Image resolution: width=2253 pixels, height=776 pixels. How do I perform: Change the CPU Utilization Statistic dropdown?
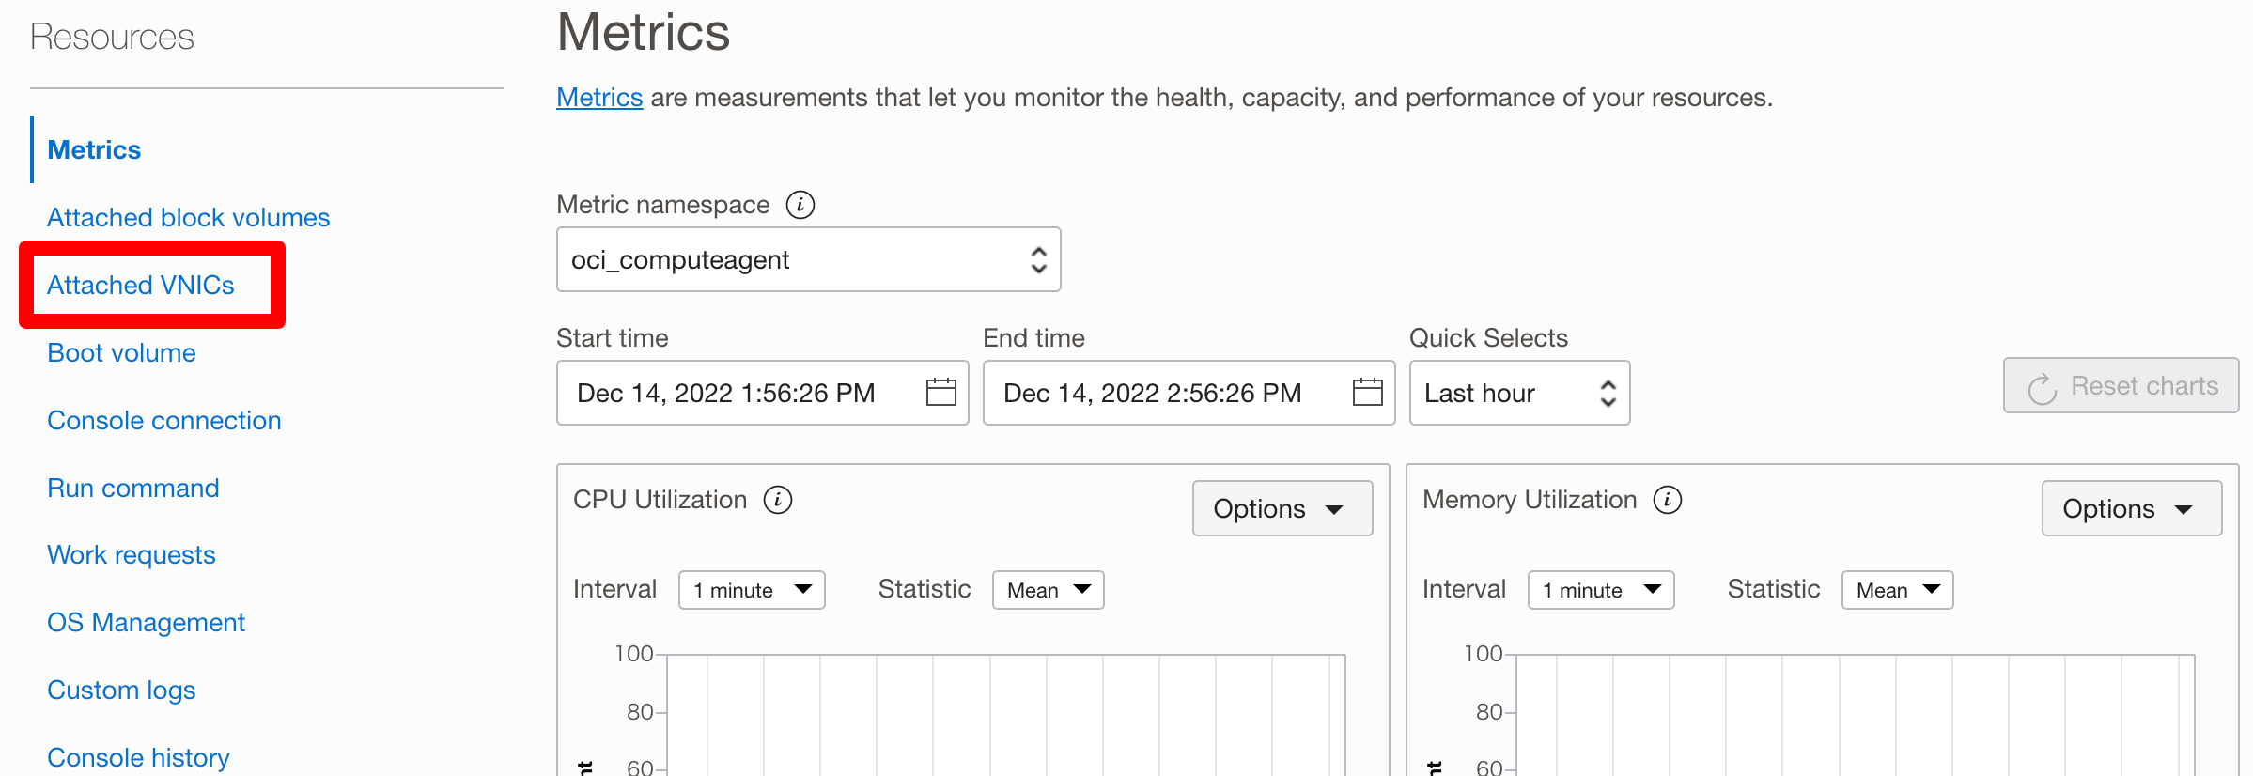coord(1048,590)
